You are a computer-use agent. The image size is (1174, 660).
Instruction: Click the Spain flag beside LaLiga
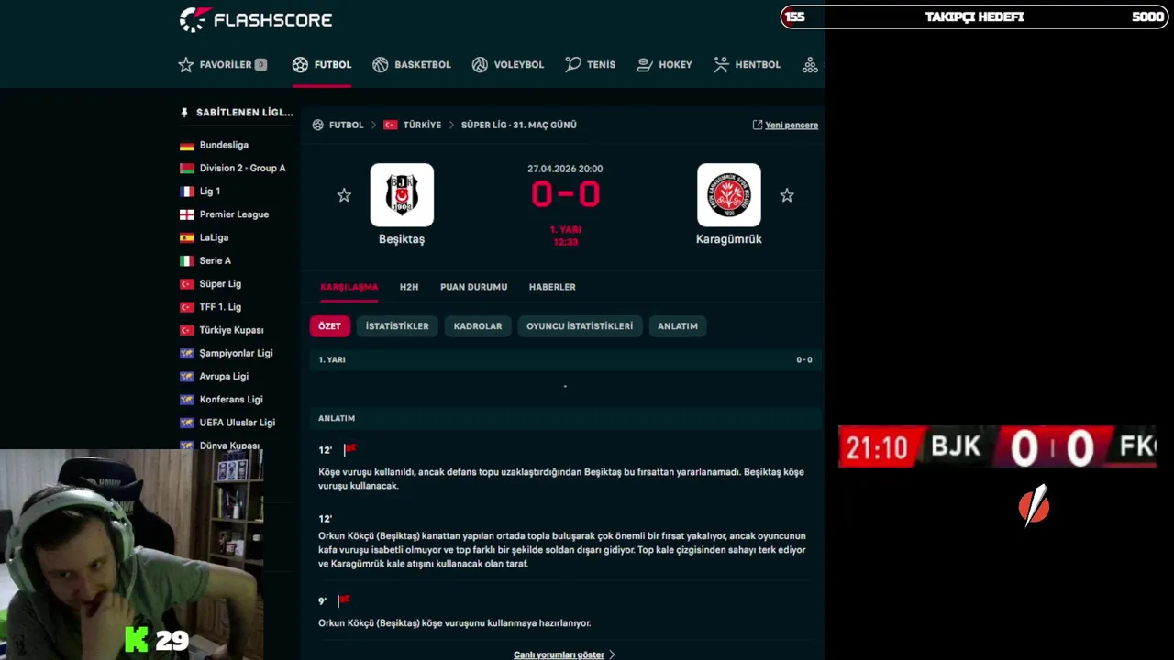point(187,237)
